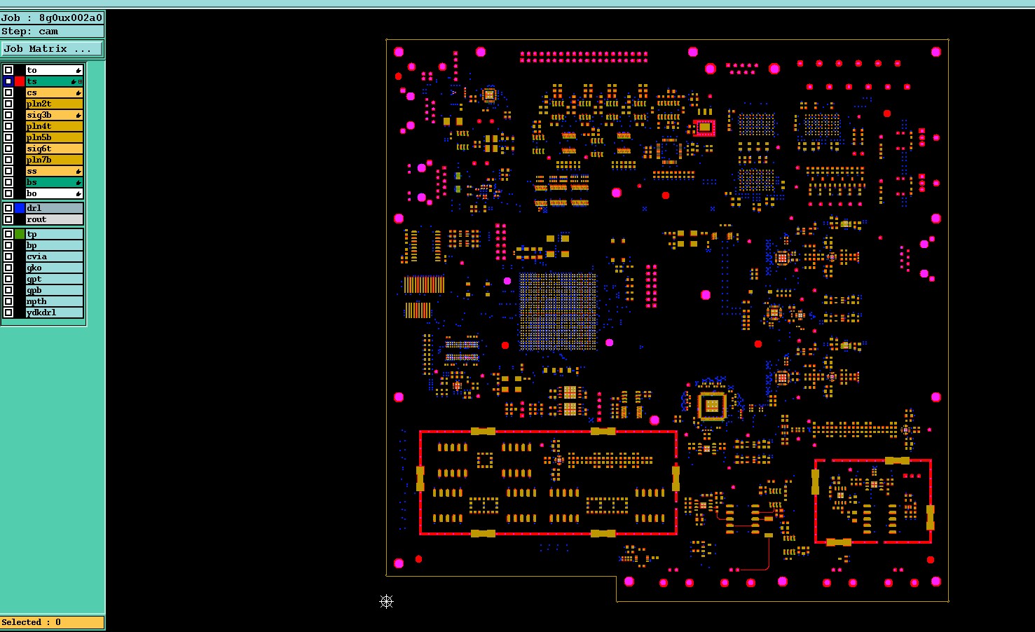Screen dimensions: 1035x632
Task: Tick the 'ydkdrl' layer checkbox
Action: [8, 312]
